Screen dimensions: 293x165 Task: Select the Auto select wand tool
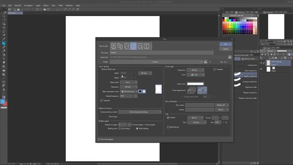[x=4, y=35]
